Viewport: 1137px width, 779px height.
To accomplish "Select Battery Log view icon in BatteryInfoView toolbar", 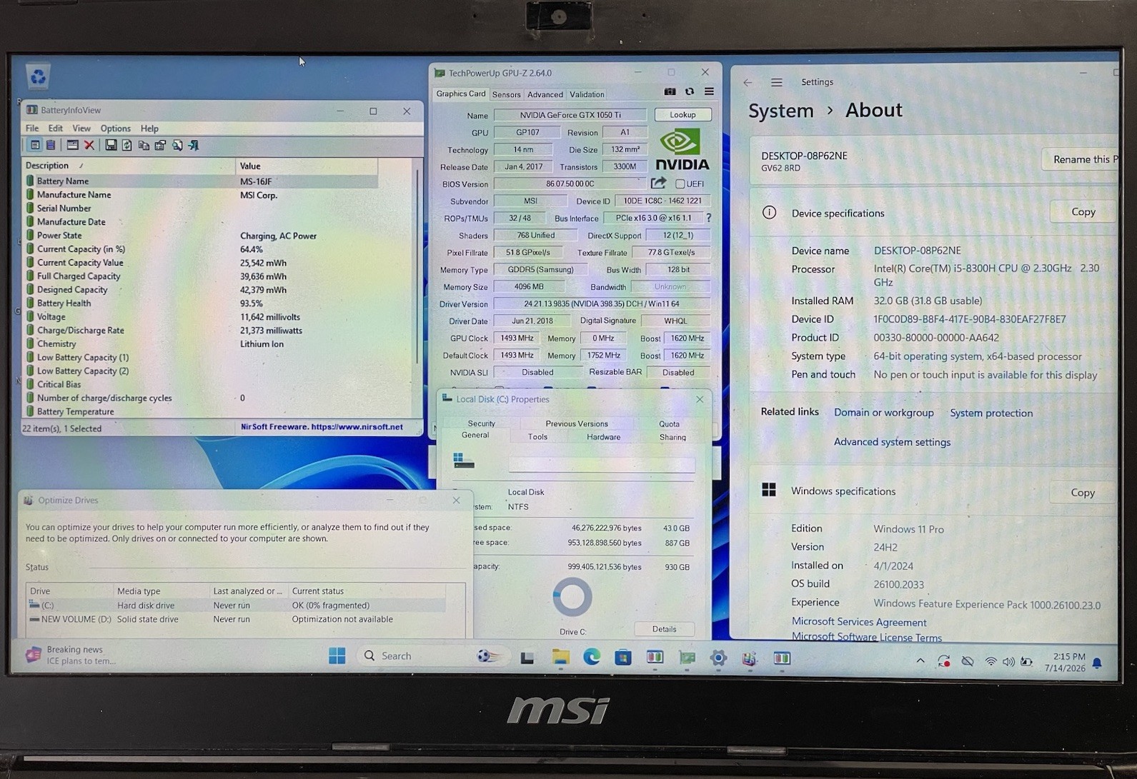I will [x=51, y=145].
